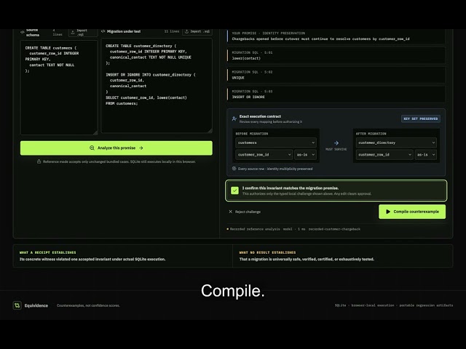The image size is (466, 349).
Task: Import .sql for Migration under test
Action: (197, 31)
